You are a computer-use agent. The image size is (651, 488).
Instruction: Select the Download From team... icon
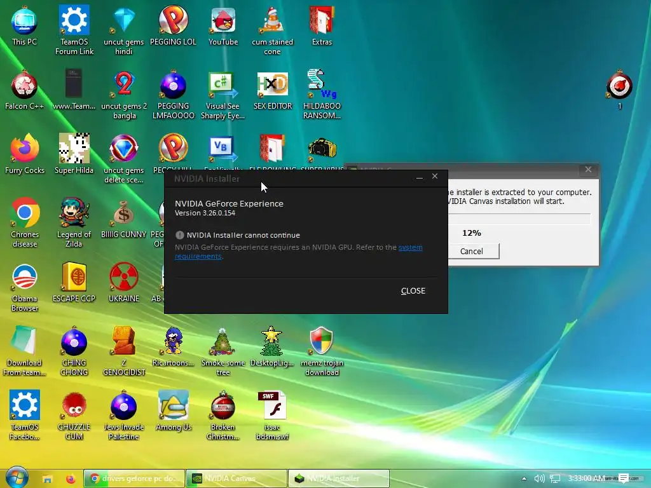pos(25,351)
